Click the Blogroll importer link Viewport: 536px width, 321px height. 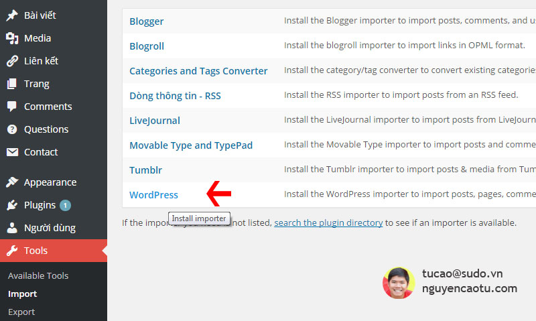147,46
